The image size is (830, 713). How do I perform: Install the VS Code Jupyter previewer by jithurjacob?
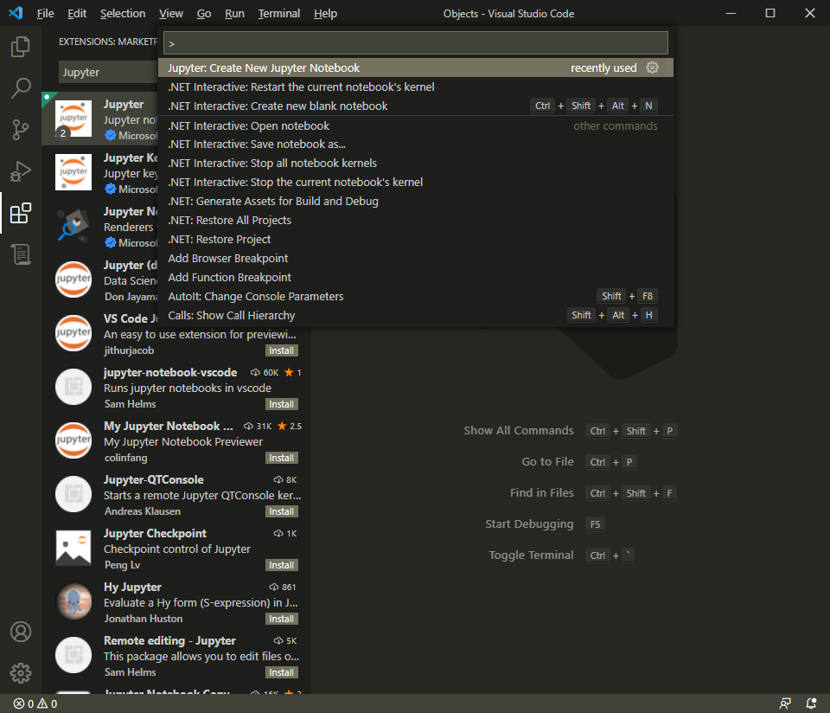coord(282,350)
